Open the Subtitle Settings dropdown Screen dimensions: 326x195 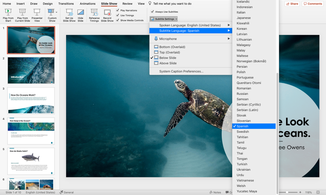coord(163,19)
